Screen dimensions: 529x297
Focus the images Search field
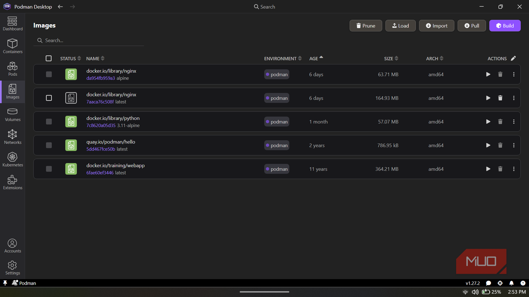89,40
